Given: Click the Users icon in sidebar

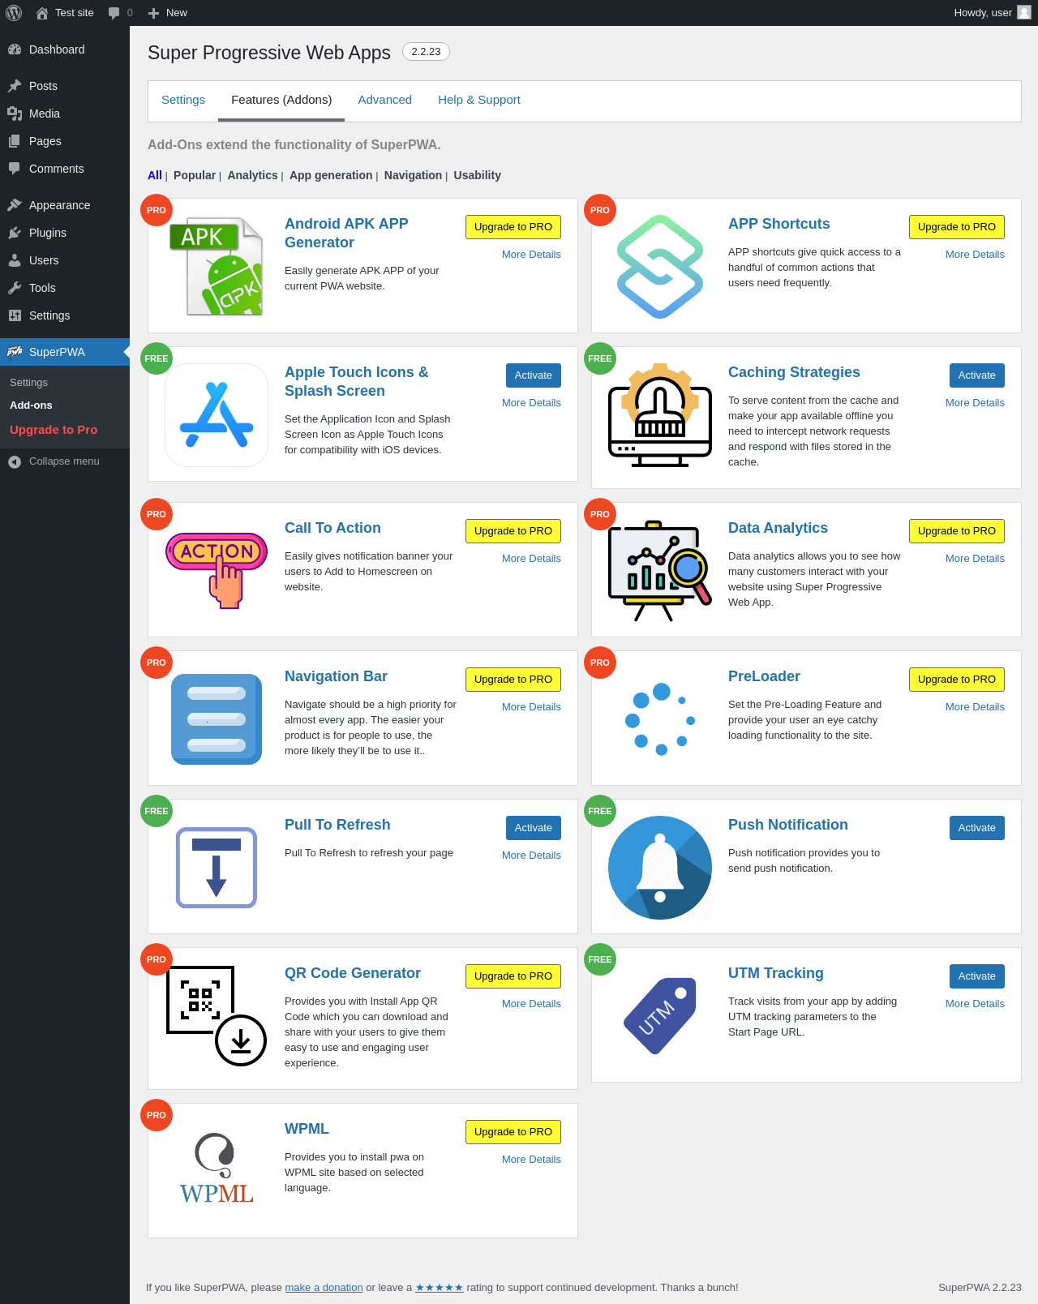Looking at the screenshot, I should 15,260.
